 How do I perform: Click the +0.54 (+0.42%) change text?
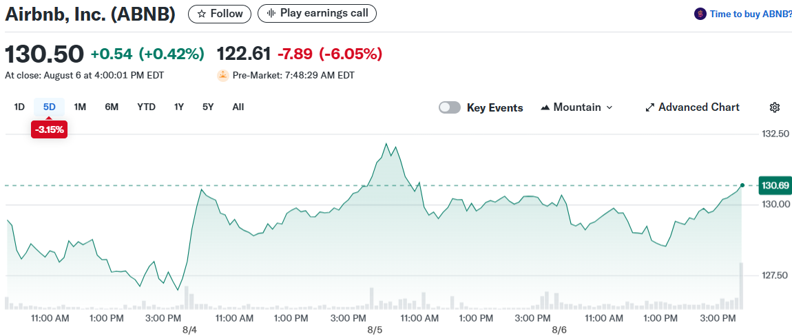point(147,54)
